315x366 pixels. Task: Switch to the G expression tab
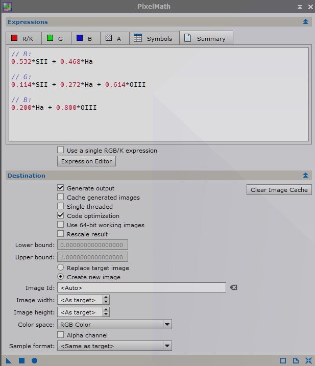tap(56, 38)
